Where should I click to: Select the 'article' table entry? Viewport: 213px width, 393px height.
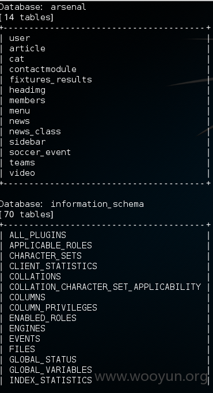pos(27,48)
